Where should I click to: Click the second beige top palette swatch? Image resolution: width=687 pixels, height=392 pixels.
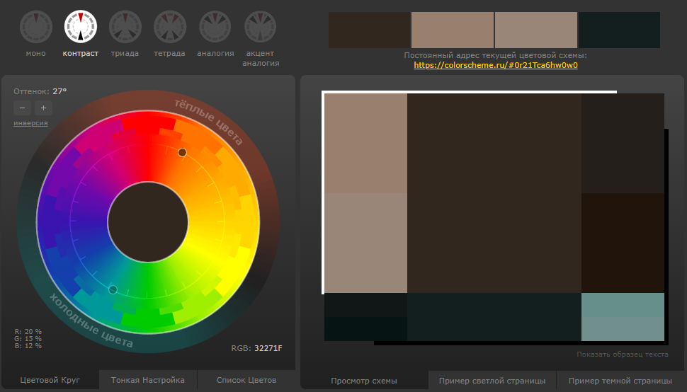click(536, 30)
